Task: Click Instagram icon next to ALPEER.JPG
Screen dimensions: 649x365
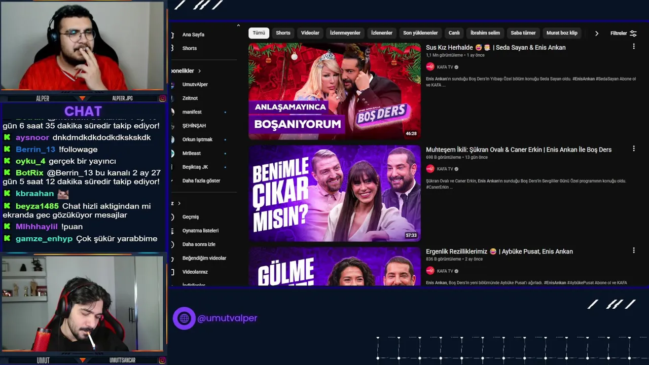Action: (x=162, y=98)
